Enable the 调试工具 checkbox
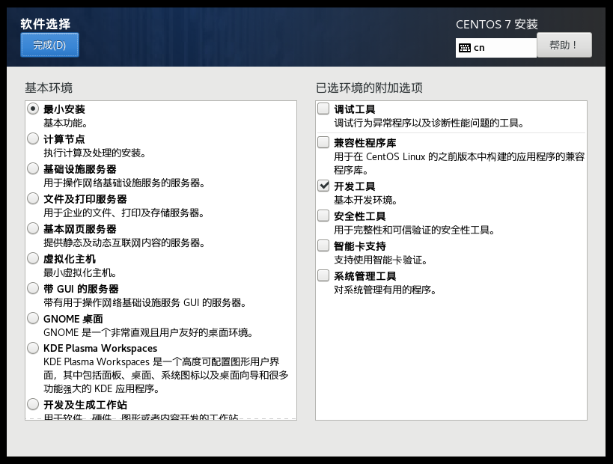The image size is (613, 464). 323,109
